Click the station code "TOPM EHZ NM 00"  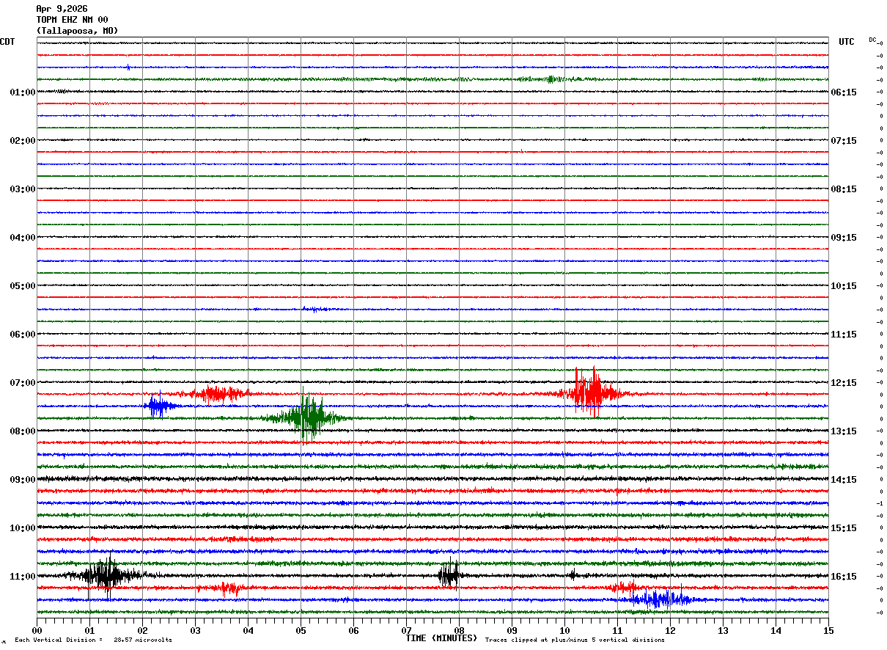pos(72,20)
